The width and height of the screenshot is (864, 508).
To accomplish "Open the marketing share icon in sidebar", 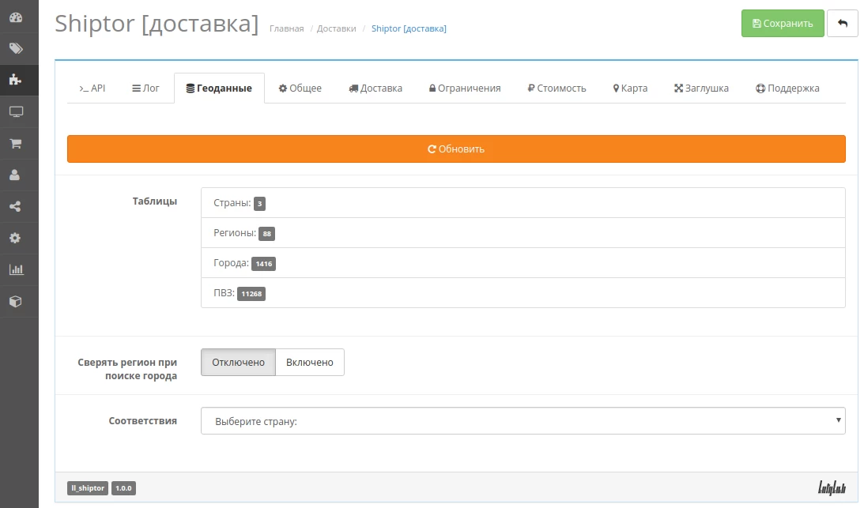I will 16,207.
